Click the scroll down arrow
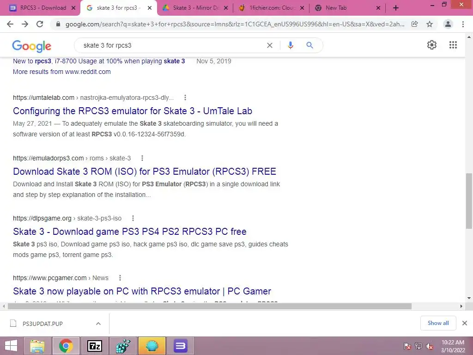The width and height of the screenshot is (473, 355). click(x=469, y=298)
